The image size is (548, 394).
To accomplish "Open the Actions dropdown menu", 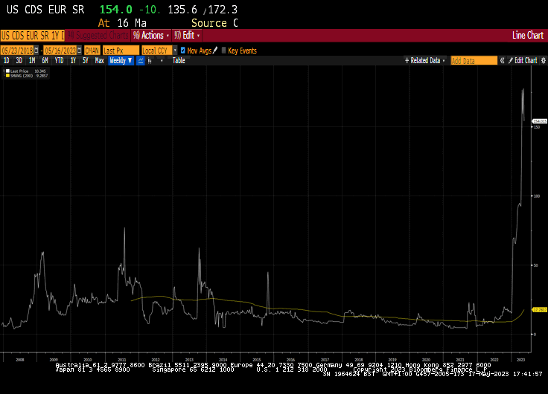I will pyautogui.click(x=151, y=35).
